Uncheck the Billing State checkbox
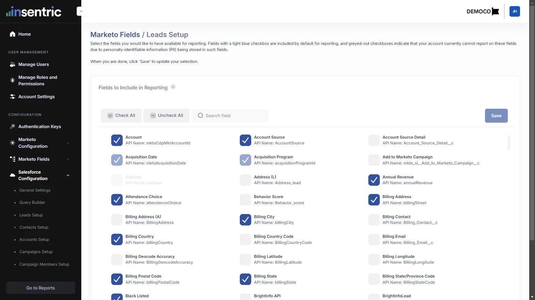This screenshot has height=300, width=535. point(246,279)
